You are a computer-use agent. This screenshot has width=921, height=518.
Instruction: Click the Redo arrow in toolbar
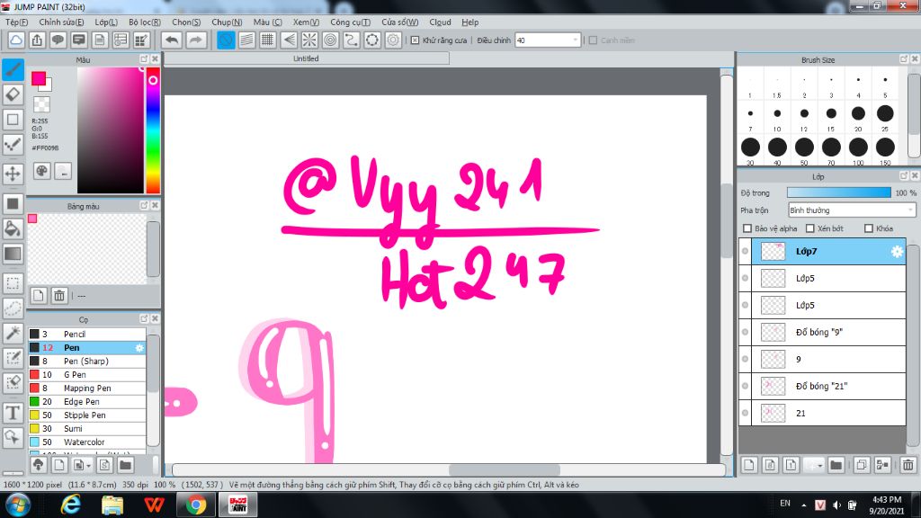[x=195, y=40]
